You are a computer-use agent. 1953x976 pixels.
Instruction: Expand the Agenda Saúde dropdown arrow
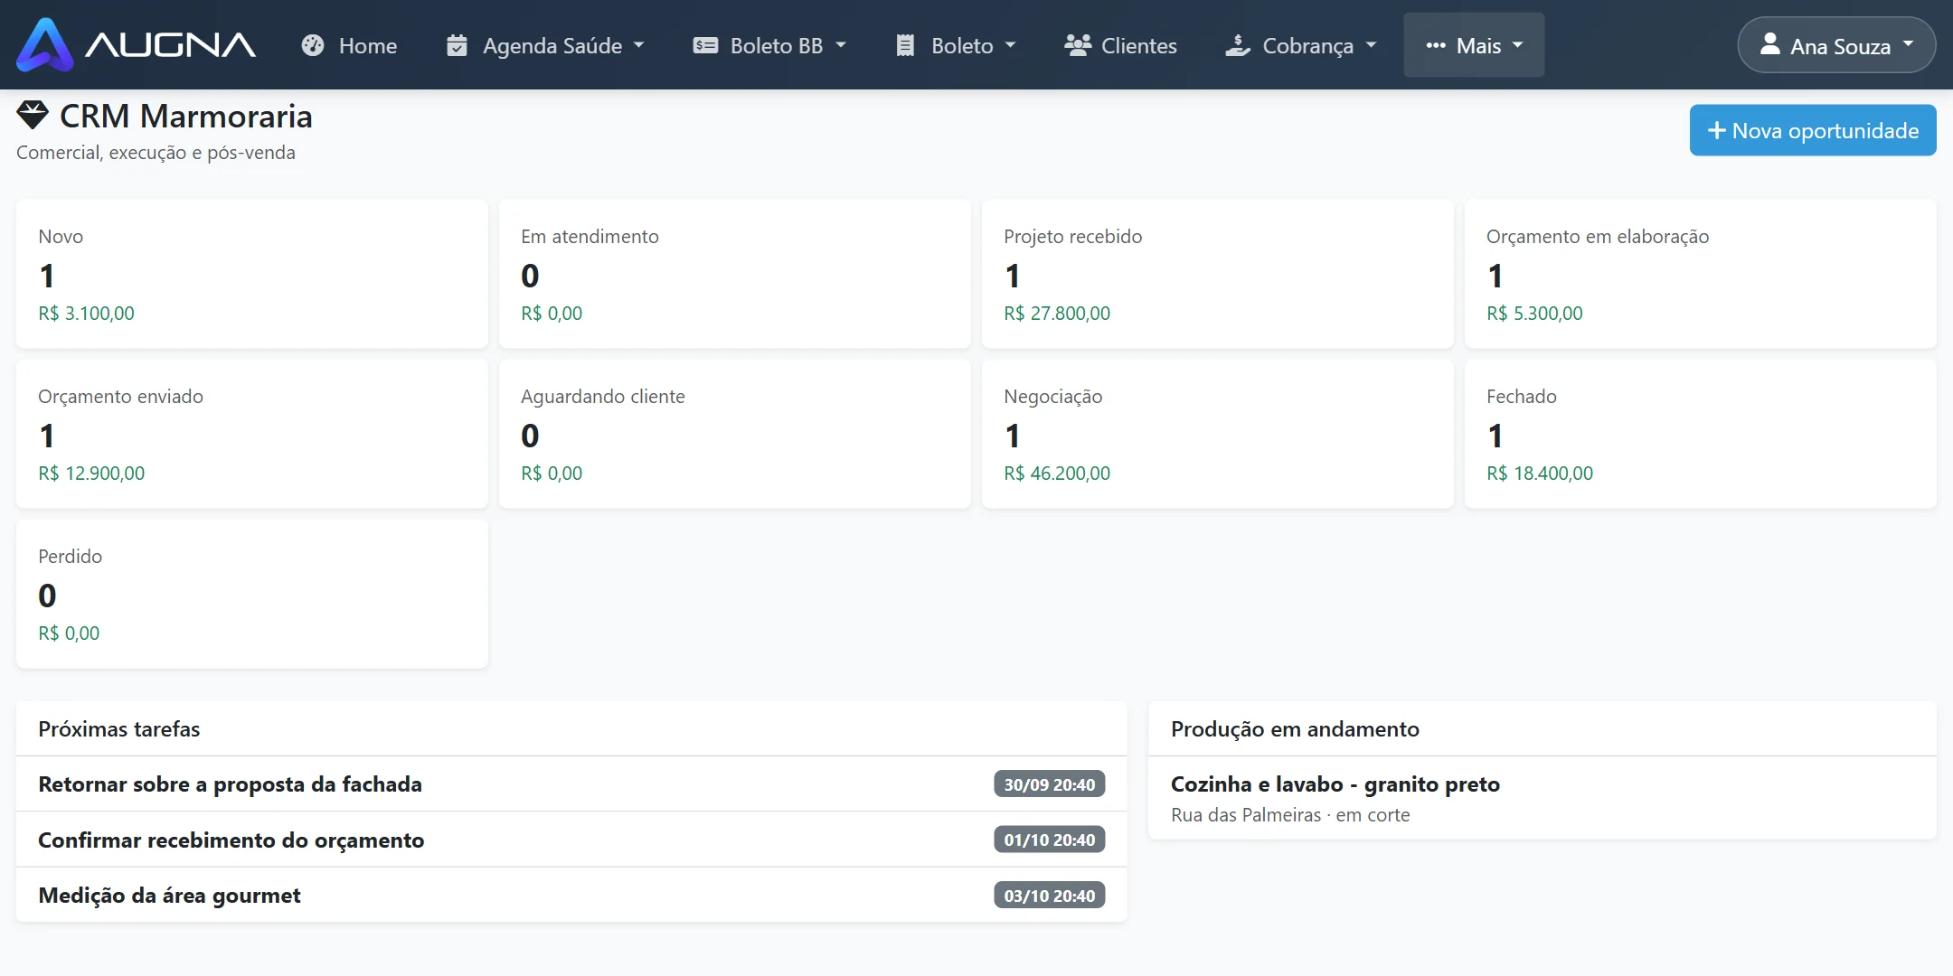[x=639, y=45]
